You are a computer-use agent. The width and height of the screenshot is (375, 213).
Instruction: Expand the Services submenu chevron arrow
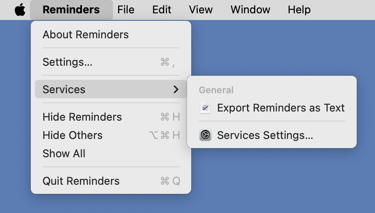pos(176,89)
